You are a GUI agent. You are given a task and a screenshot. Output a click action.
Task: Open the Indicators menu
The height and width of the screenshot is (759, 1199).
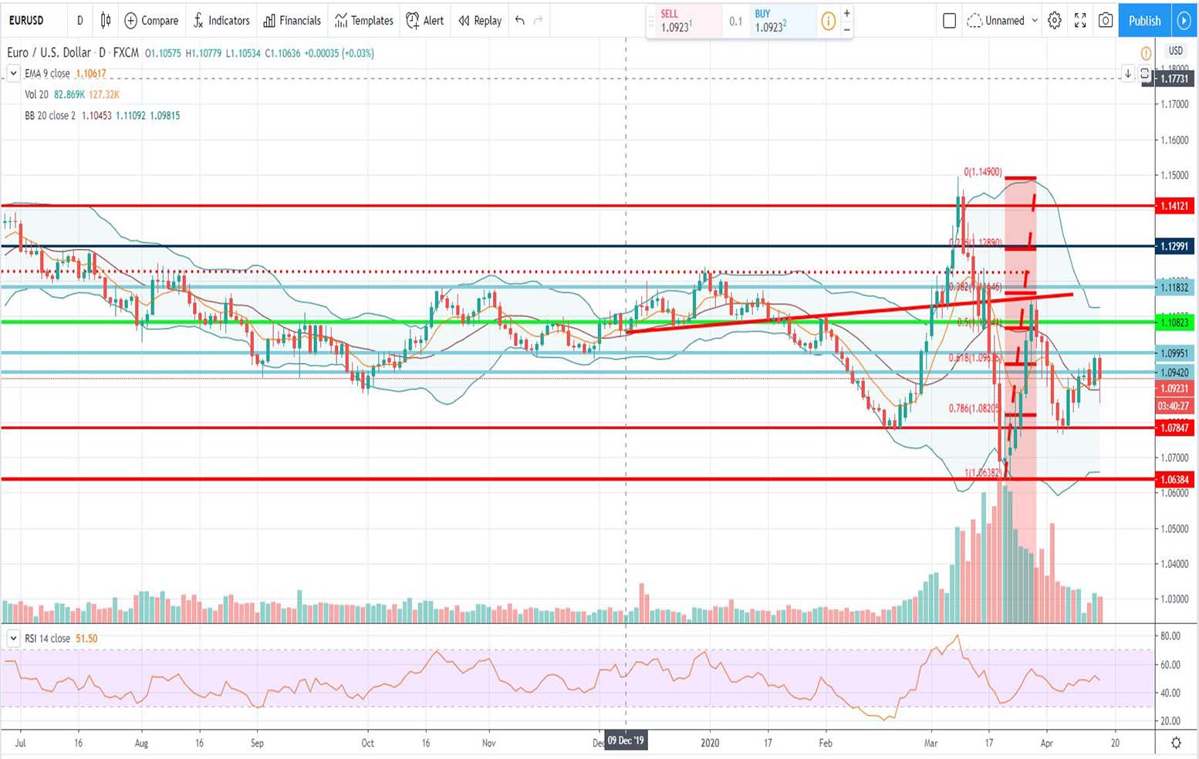point(221,21)
